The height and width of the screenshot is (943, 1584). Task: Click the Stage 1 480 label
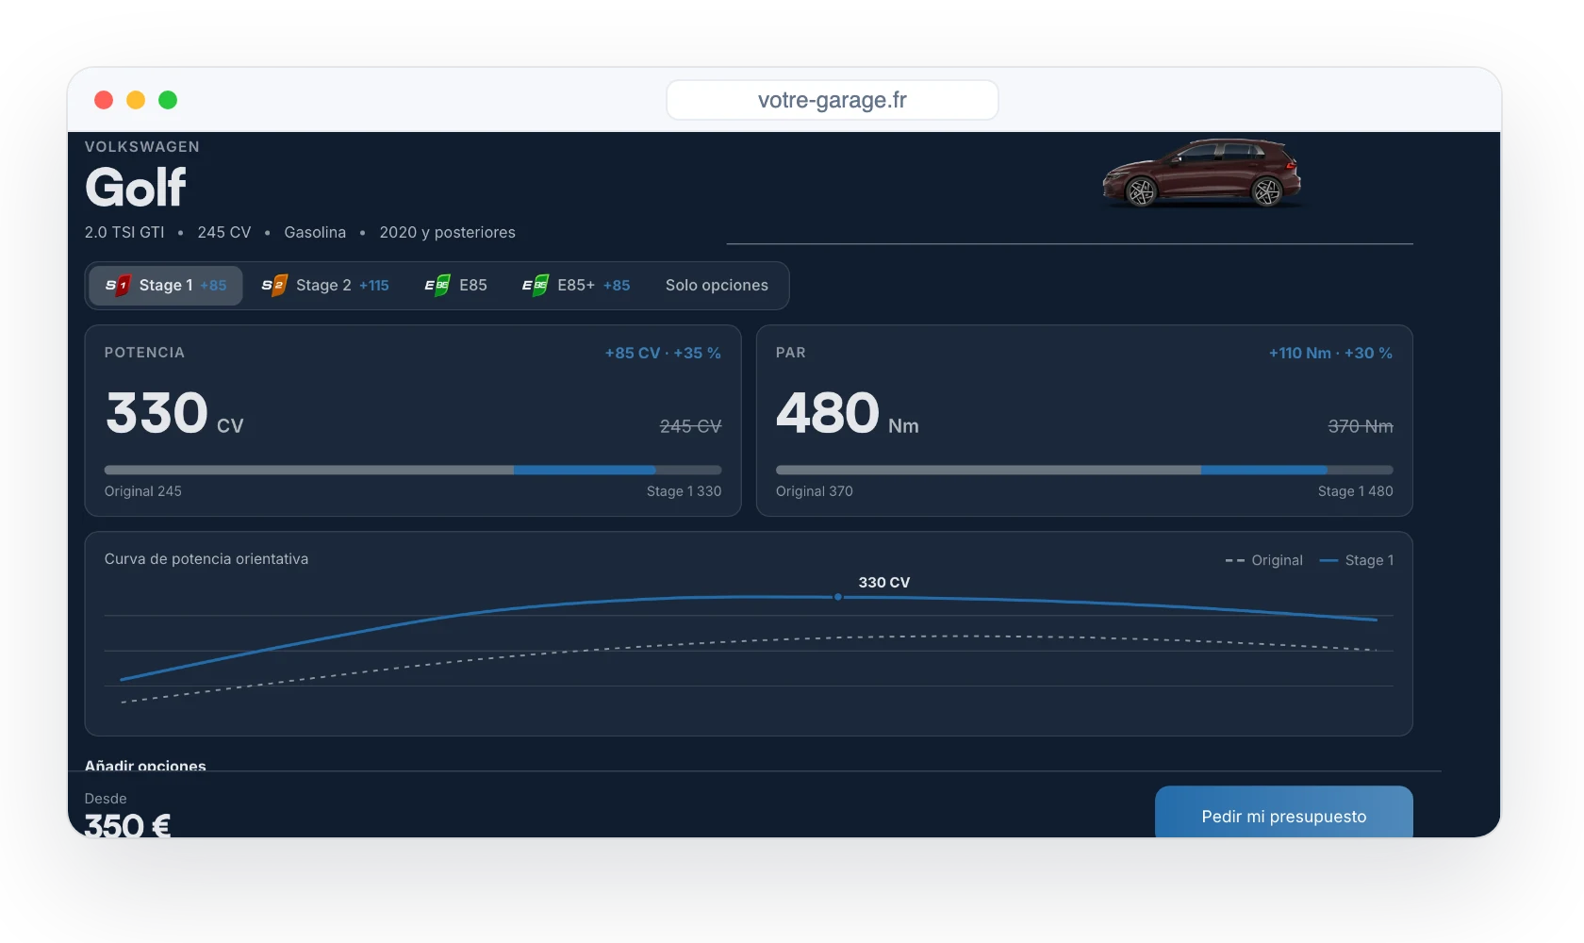(x=1356, y=491)
